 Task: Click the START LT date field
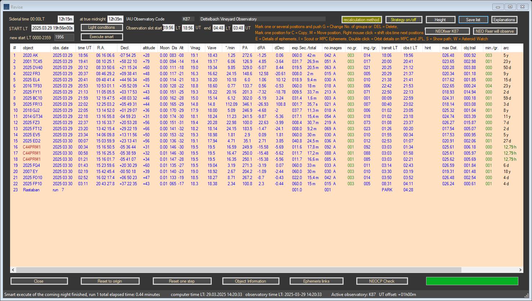tap(53, 28)
